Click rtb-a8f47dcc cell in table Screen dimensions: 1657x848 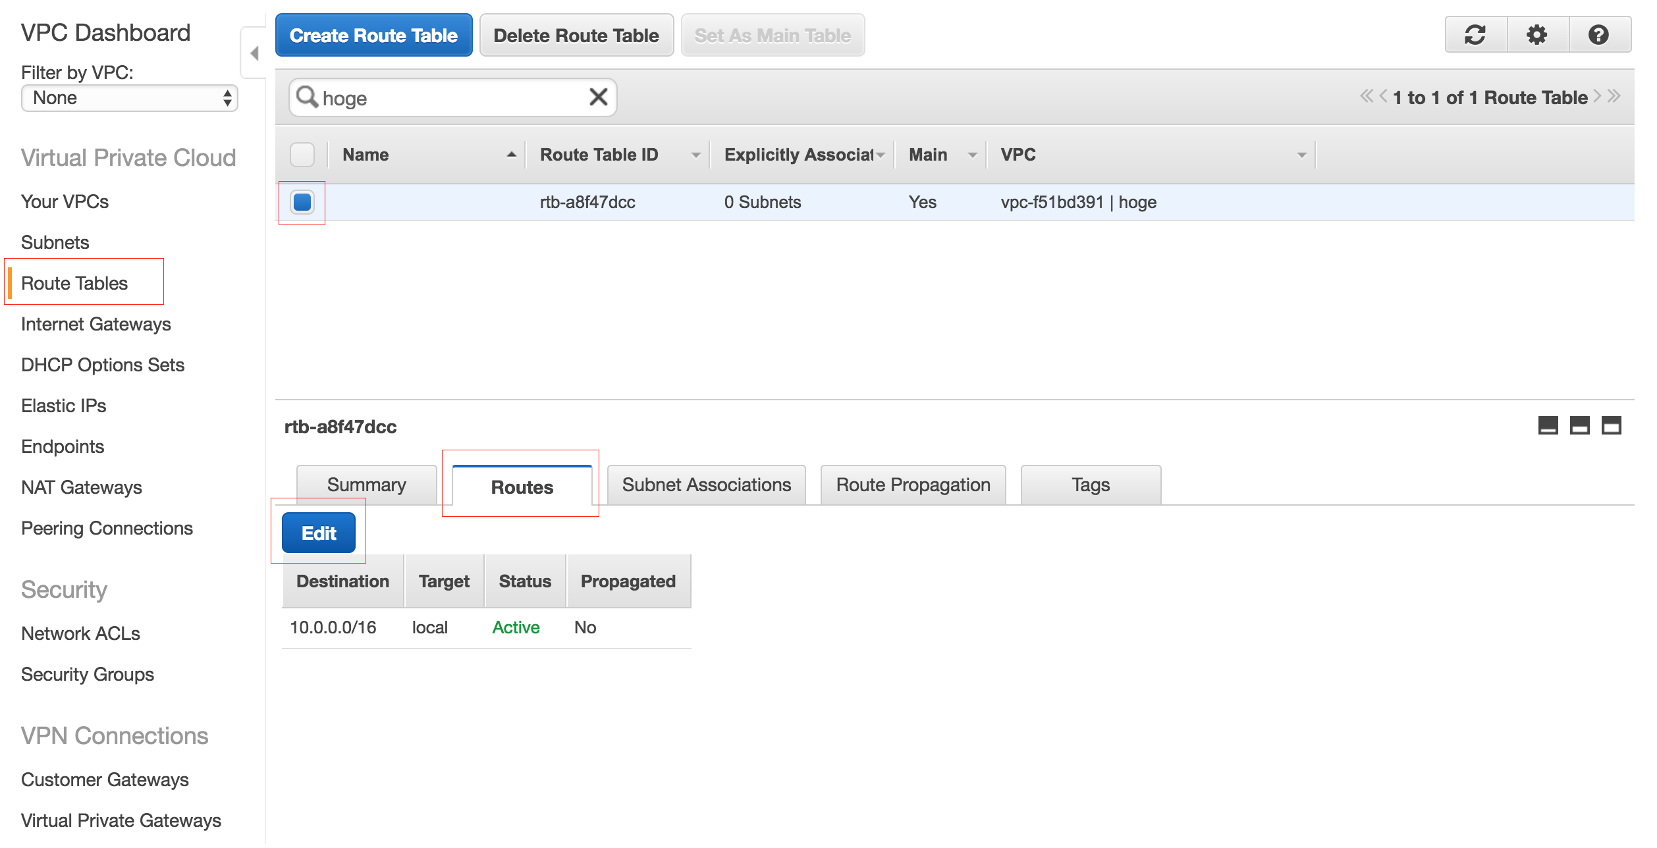point(587,202)
